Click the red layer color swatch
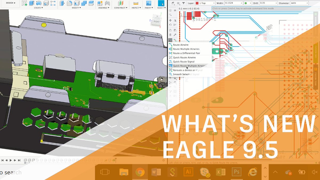Screen dimensions: 320x180 198,3
